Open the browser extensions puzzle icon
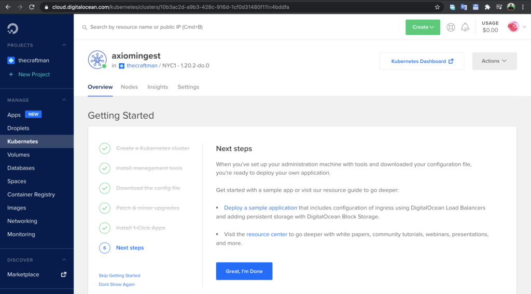 (487, 7)
